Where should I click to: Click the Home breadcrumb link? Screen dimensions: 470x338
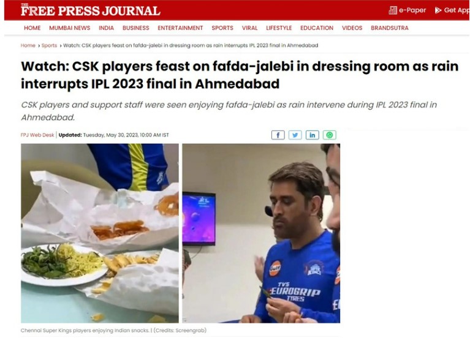pos(28,45)
